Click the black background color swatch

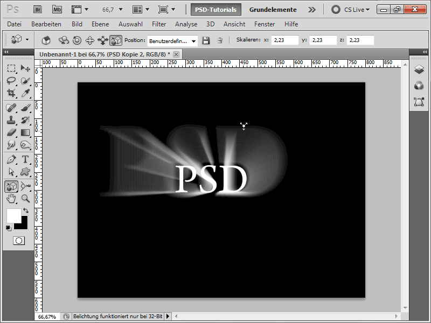tap(24, 226)
